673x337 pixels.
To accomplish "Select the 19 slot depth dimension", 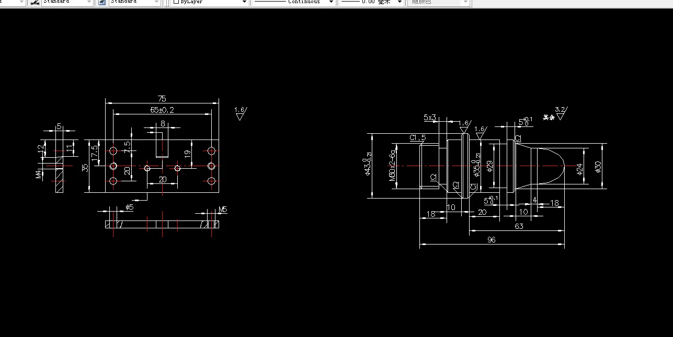I will [x=188, y=154].
